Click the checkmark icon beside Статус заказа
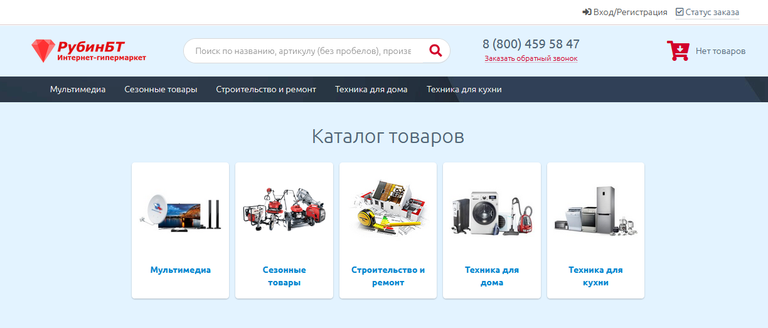 pyautogui.click(x=680, y=12)
